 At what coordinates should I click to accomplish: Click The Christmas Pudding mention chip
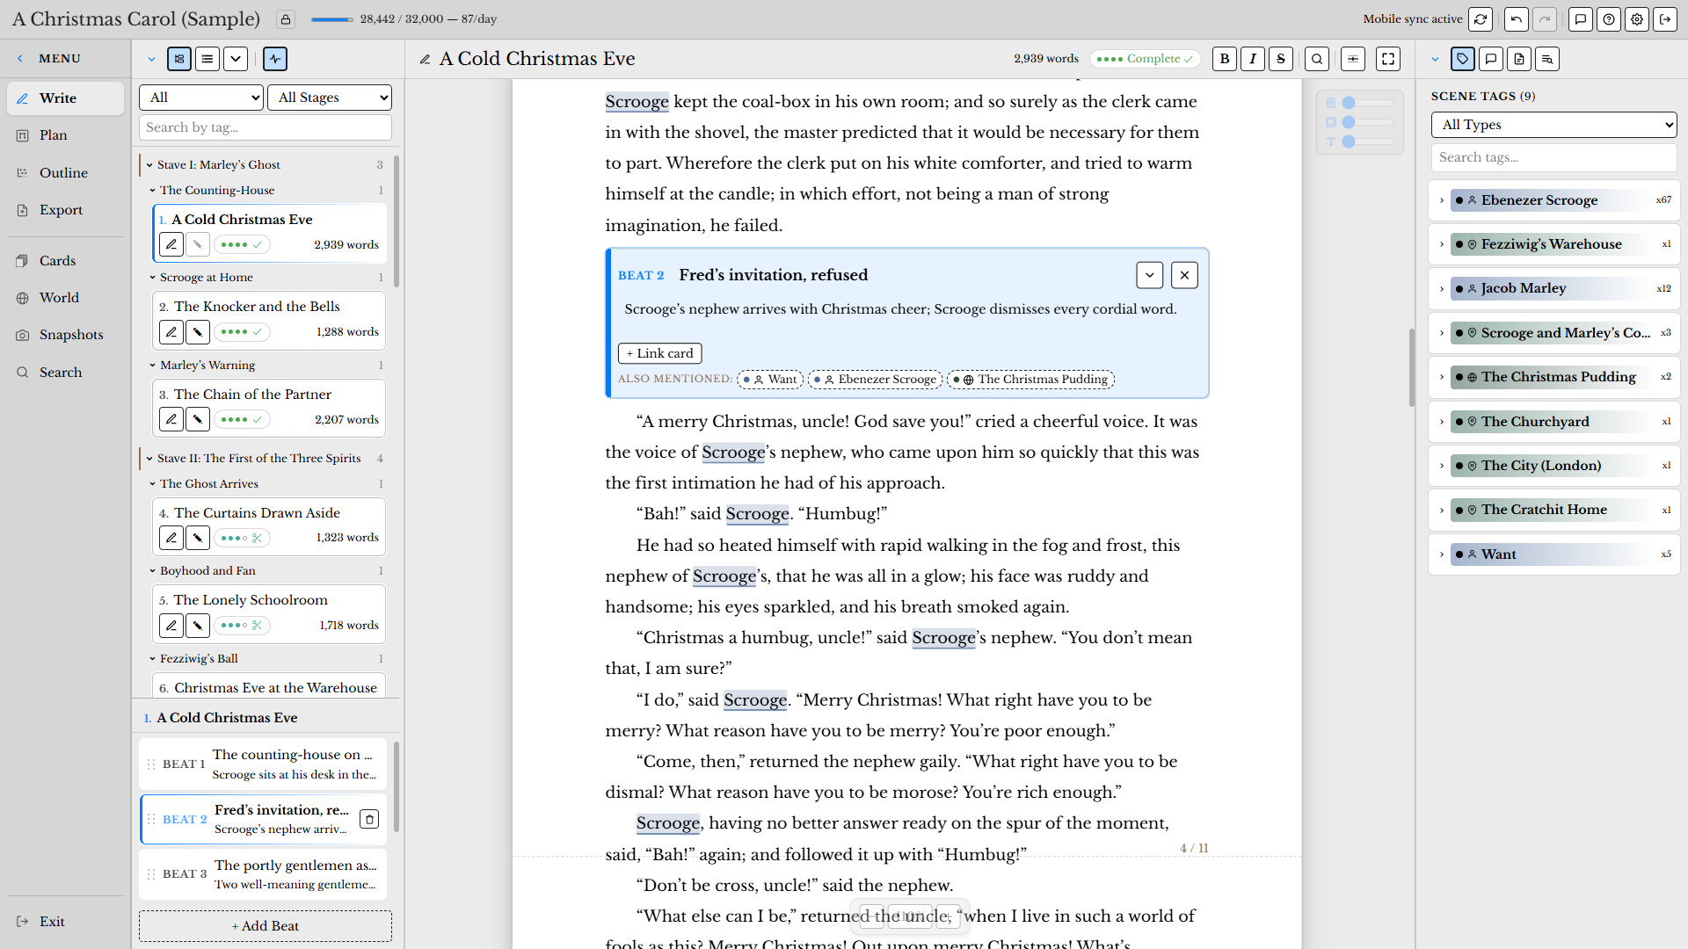point(1031,380)
